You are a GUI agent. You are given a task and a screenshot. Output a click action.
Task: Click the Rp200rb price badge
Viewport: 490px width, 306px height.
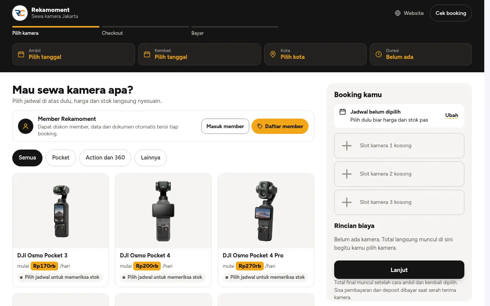[x=147, y=266]
